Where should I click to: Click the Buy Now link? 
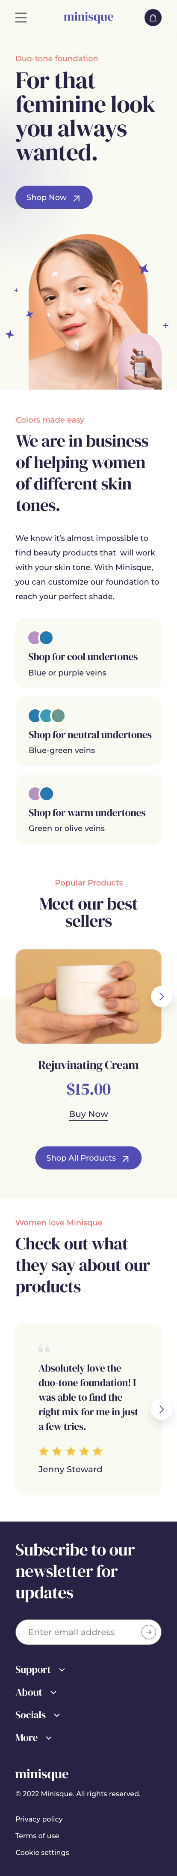pos(88,1114)
